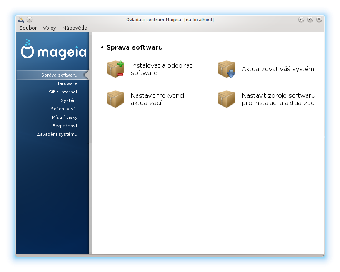This screenshot has width=340, height=272.
Task: Minimize the Mageia control center window
Action: click(x=301, y=20)
